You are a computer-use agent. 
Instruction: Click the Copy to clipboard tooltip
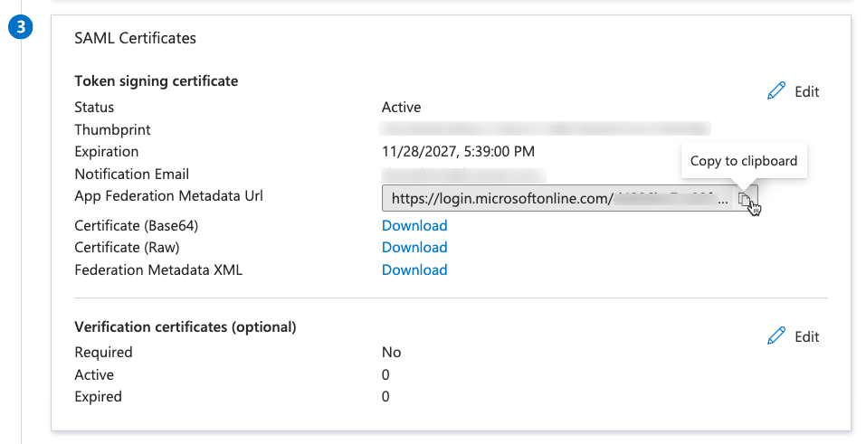[743, 161]
